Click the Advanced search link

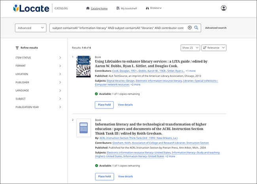click(x=216, y=28)
